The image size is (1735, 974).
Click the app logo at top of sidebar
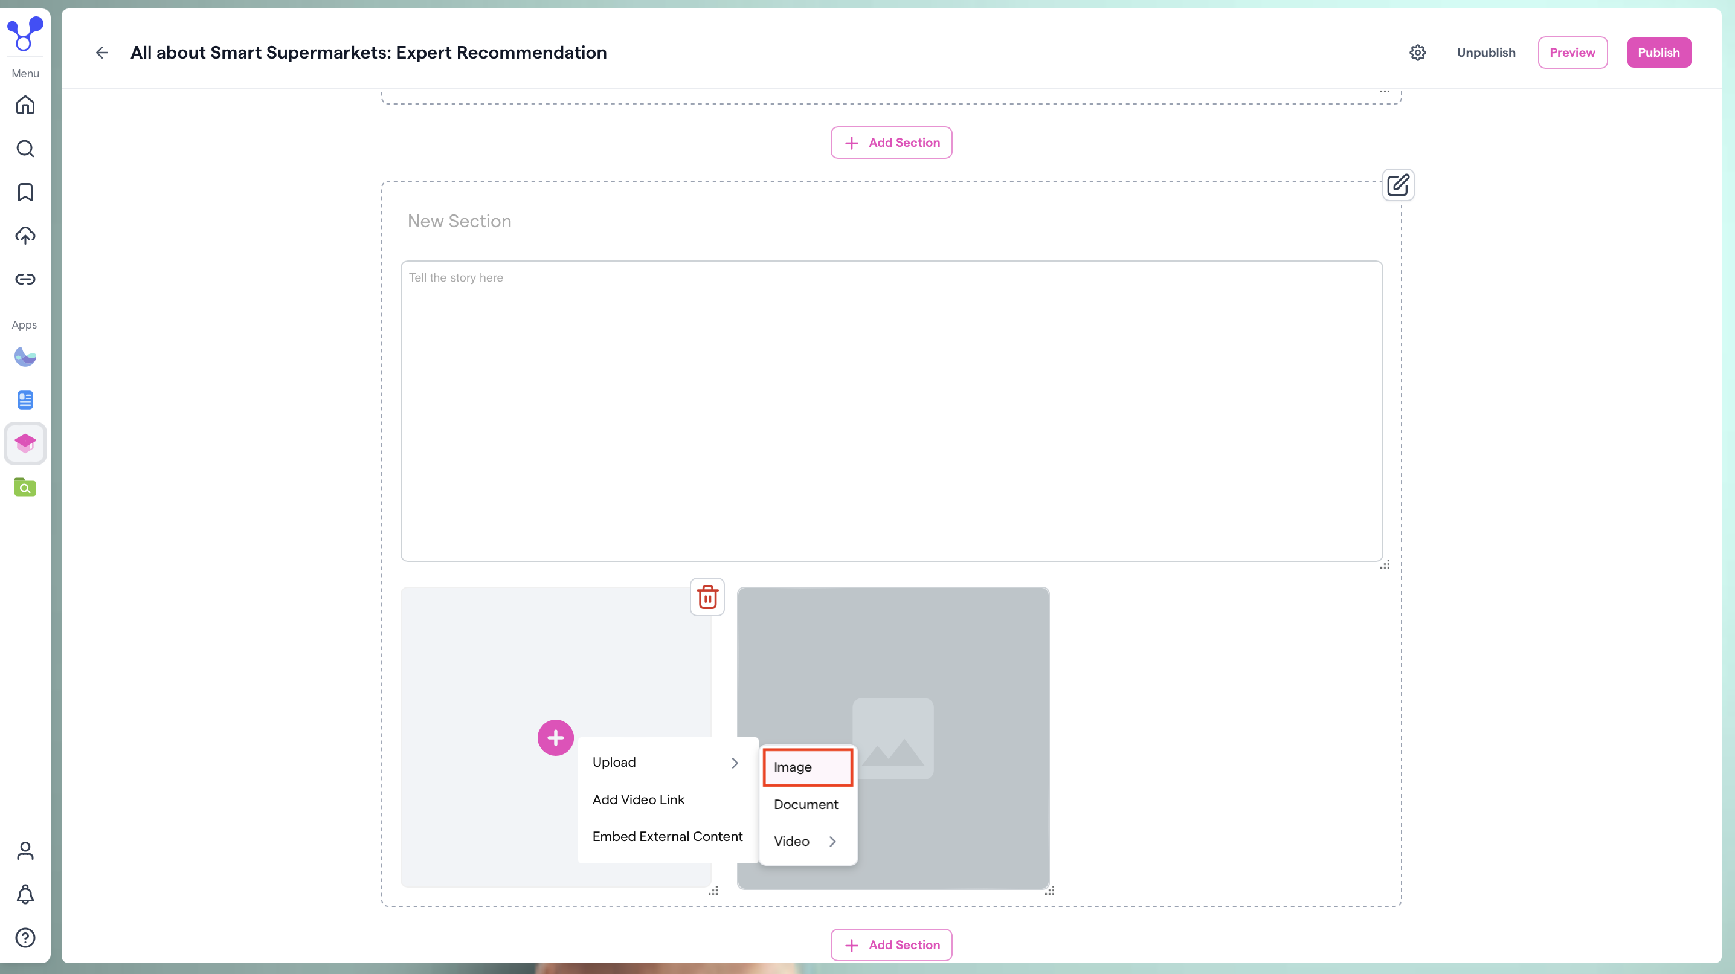tap(25, 34)
